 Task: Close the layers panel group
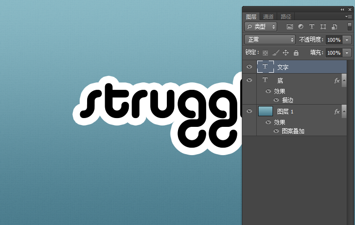(x=350, y=10)
